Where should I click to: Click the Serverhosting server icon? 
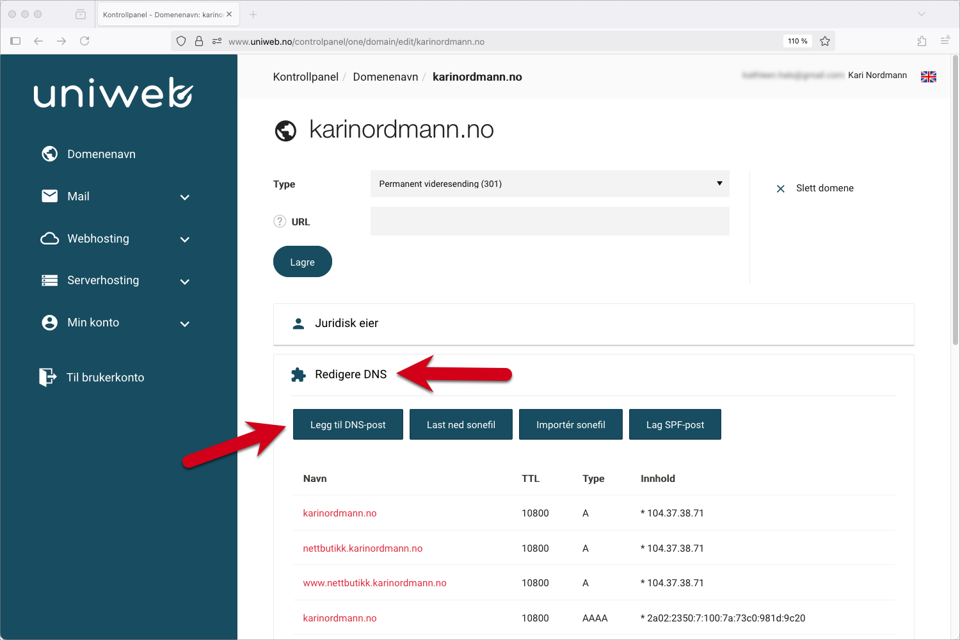pyautogui.click(x=50, y=280)
